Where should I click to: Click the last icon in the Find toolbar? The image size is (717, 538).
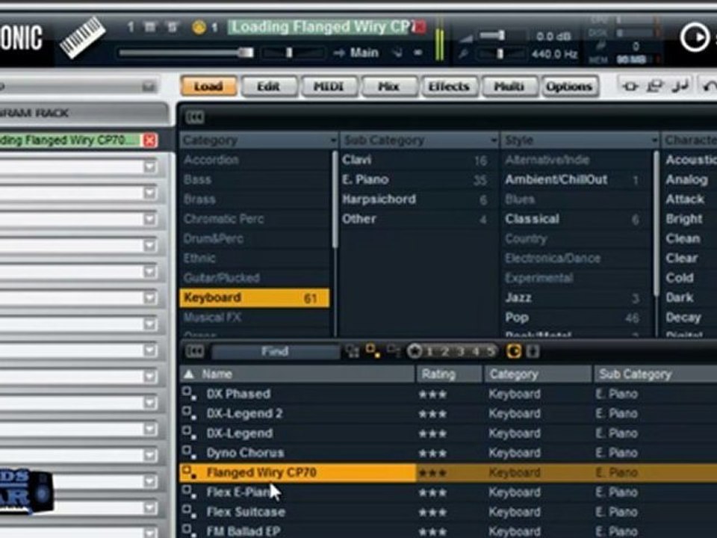click(533, 351)
